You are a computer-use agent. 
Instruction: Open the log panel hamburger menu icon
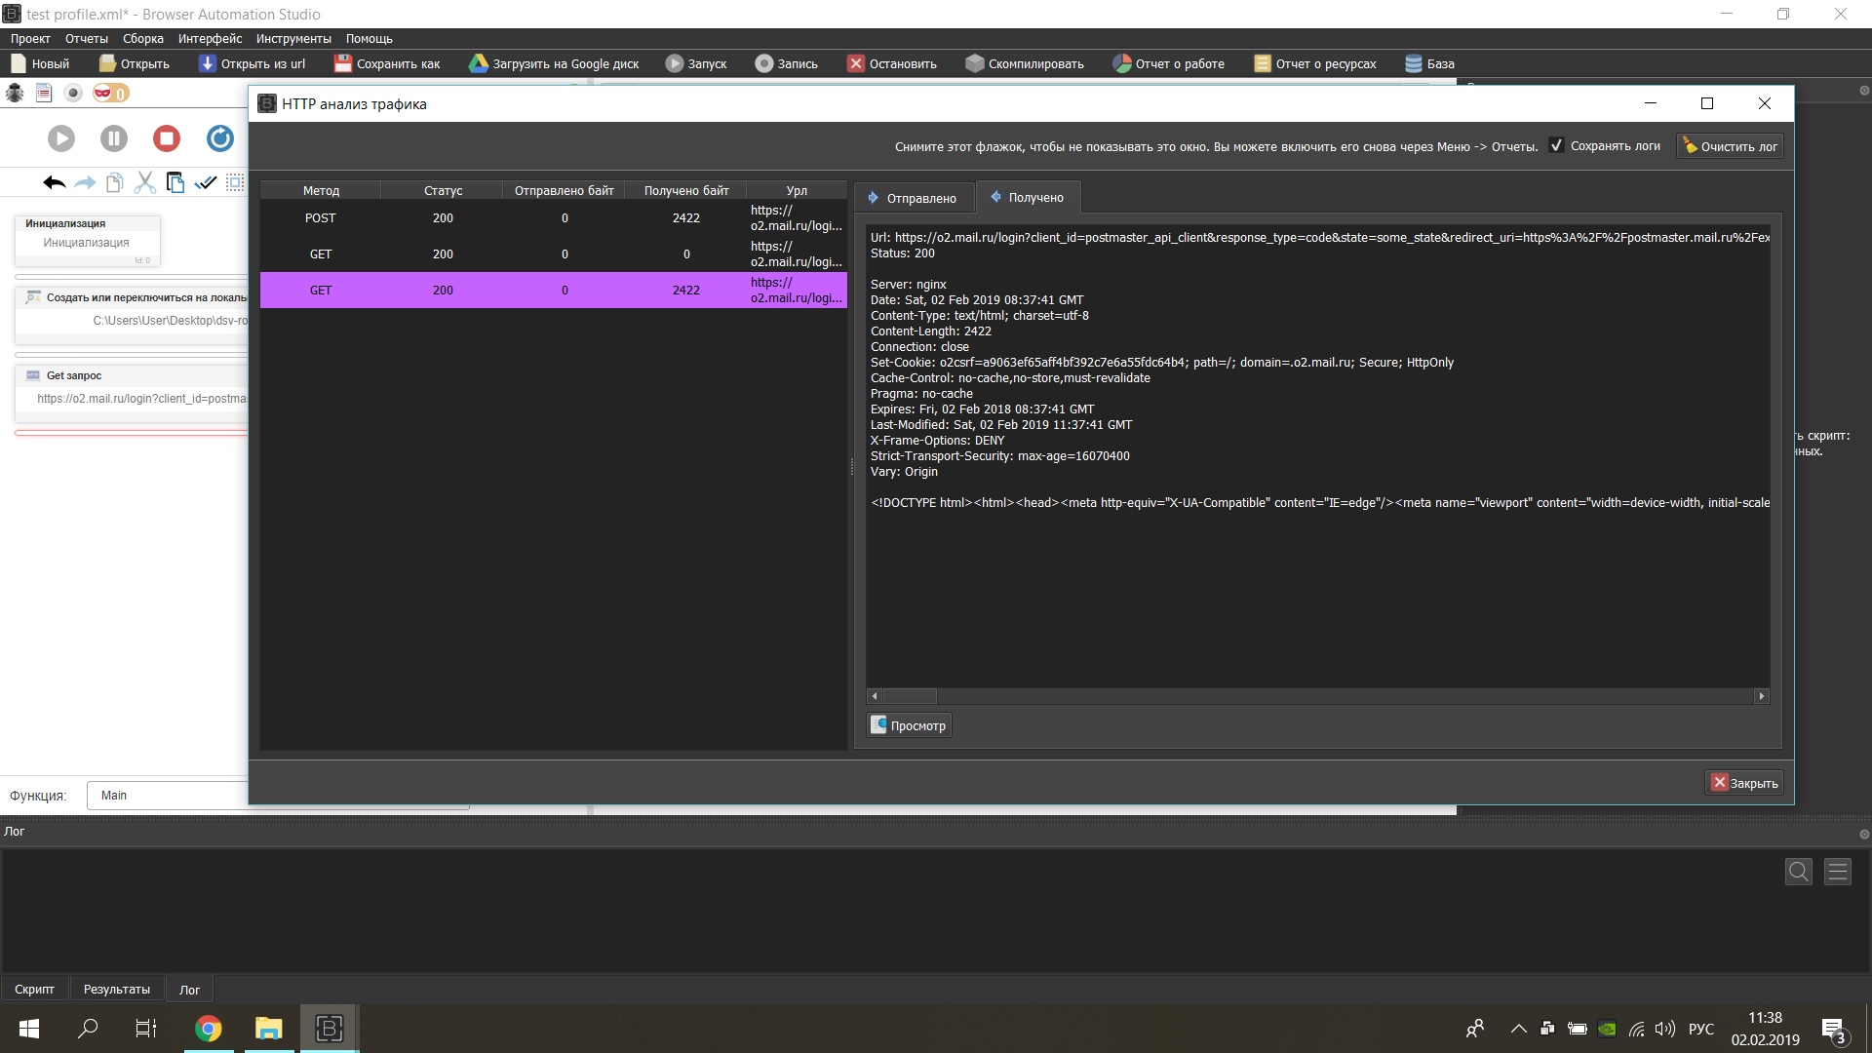[x=1838, y=872]
